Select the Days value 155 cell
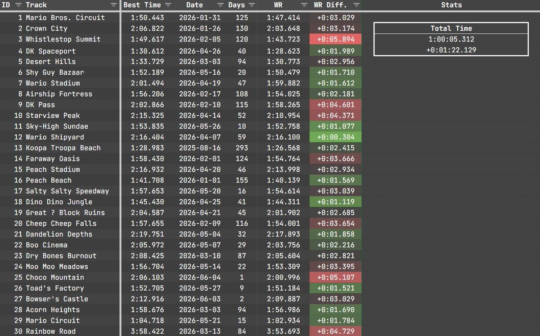The height and width of the screenshot is (336, 540). tap(242, 180)
